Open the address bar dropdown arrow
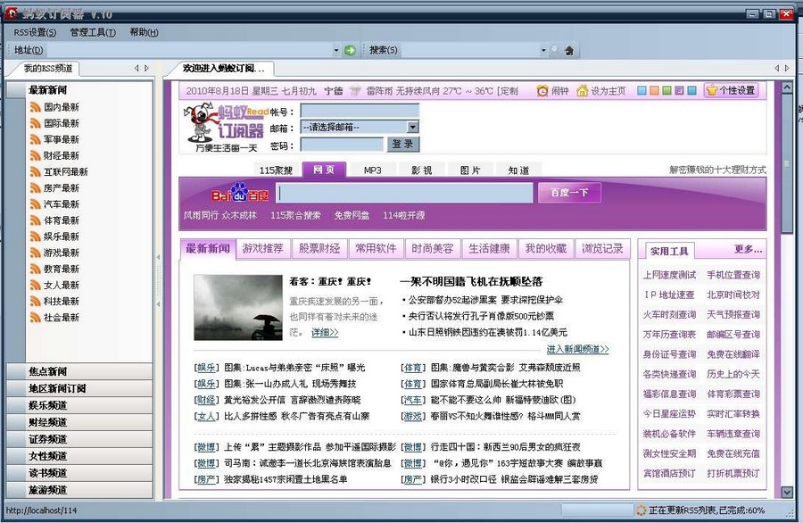803x523 pixels. click(336, 50)
